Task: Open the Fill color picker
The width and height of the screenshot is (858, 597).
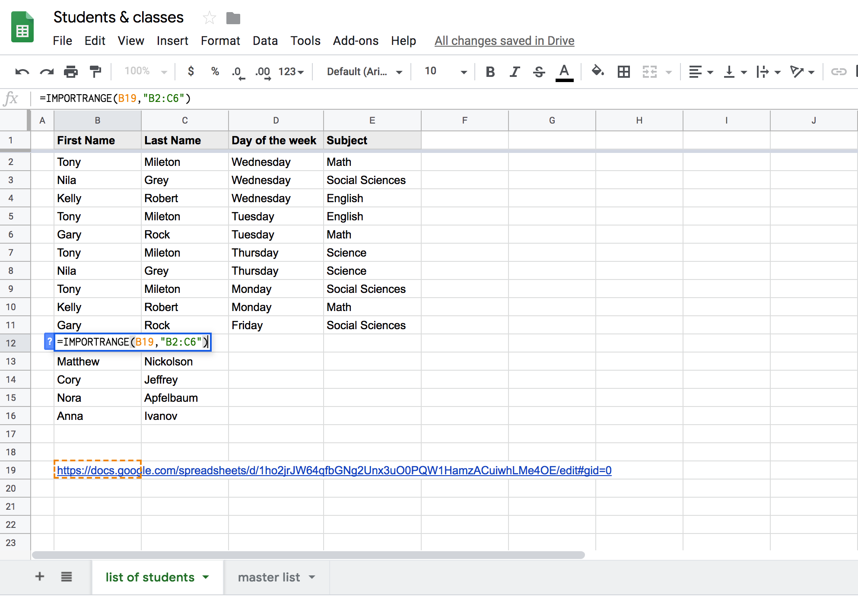Action: (598, 72)
